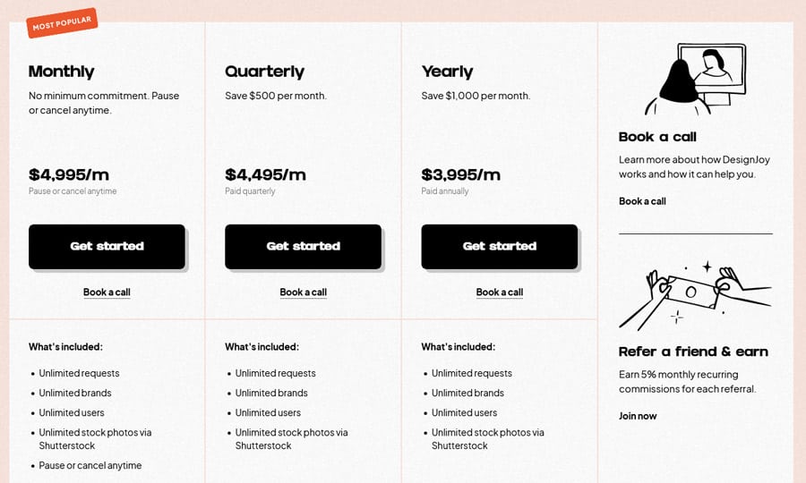Viewport: 806px width, 483px height.
Task: Open Book a call link under Monthly
Action: pyautogui.click(x=107, y=292)
